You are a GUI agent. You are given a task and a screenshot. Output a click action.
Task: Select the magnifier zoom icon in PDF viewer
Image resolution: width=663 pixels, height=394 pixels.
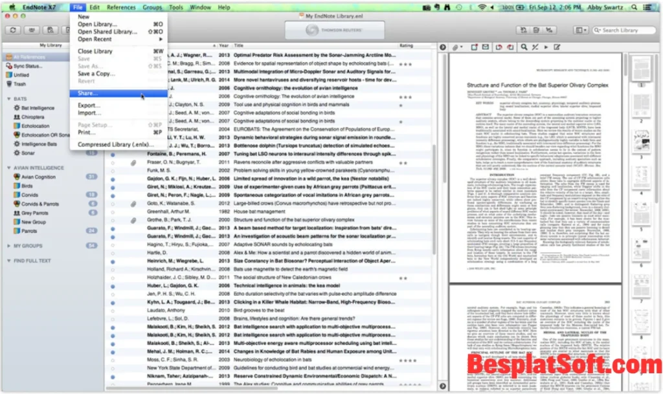point(524,46)
